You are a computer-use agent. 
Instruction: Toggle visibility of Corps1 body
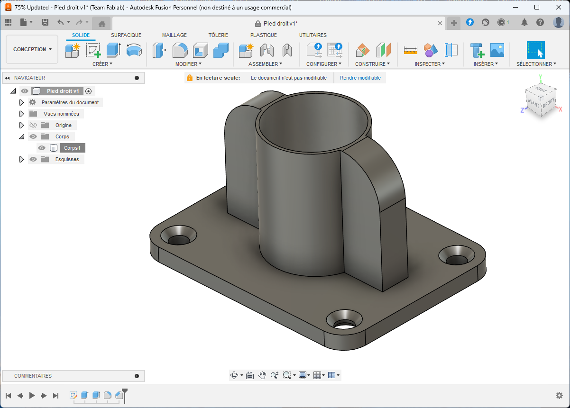[42, 148]
